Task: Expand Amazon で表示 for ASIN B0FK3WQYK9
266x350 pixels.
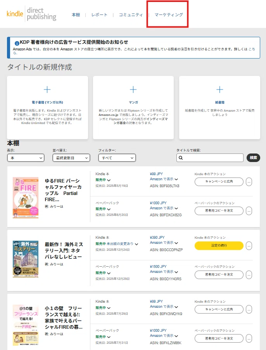Action: (164, 307)
